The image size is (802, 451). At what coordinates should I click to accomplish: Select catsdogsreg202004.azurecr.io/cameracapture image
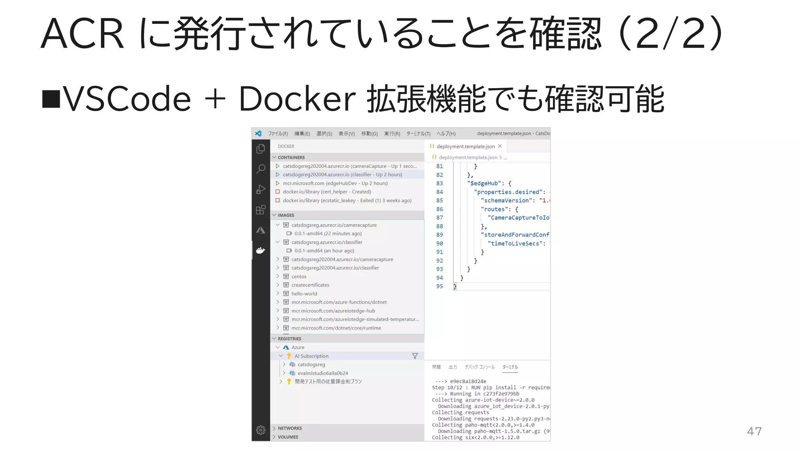point(347,260)
